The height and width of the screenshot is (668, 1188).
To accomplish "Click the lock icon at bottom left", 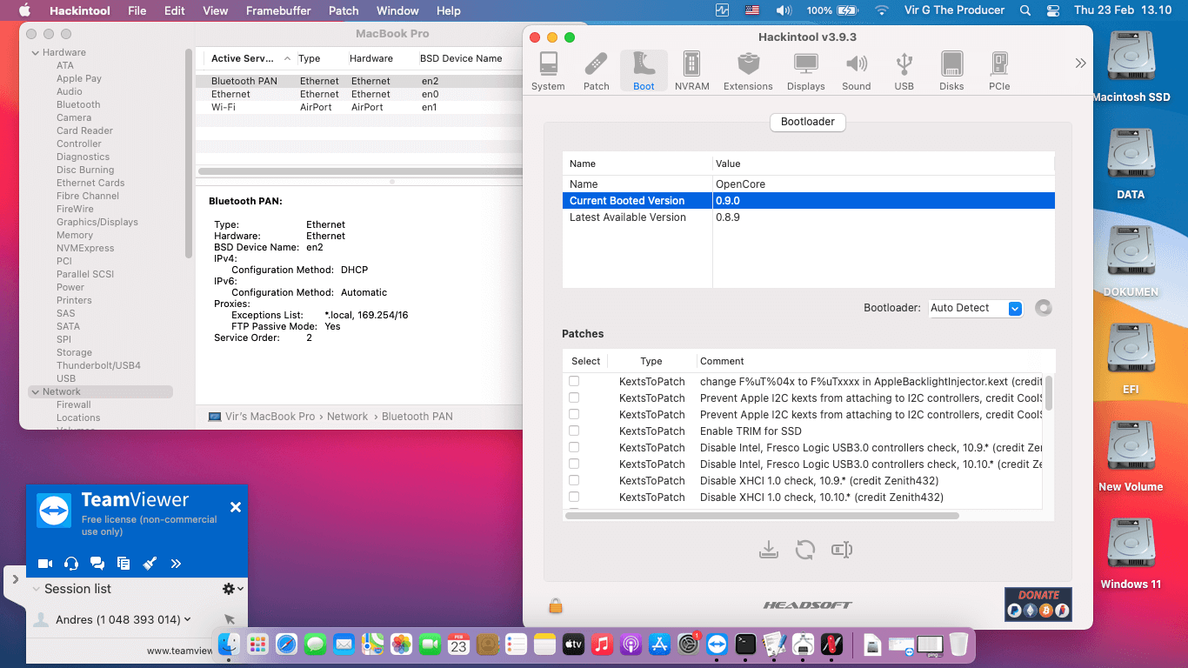I will pyautogui.click(x=555, y=605).
